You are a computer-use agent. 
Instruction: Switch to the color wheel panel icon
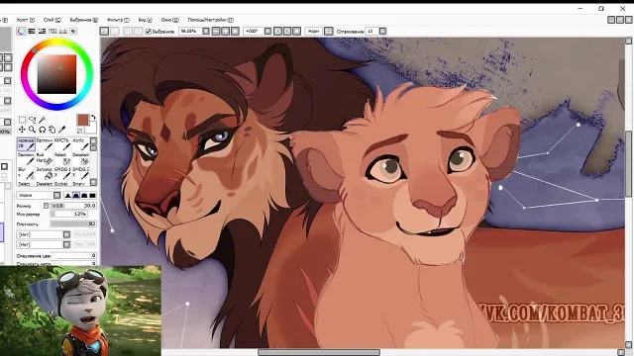pyautogui.click(x=21, y=31)
